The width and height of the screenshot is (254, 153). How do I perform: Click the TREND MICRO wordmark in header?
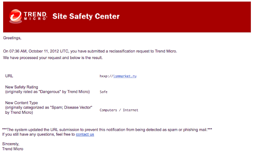click(x=35, y=16)
